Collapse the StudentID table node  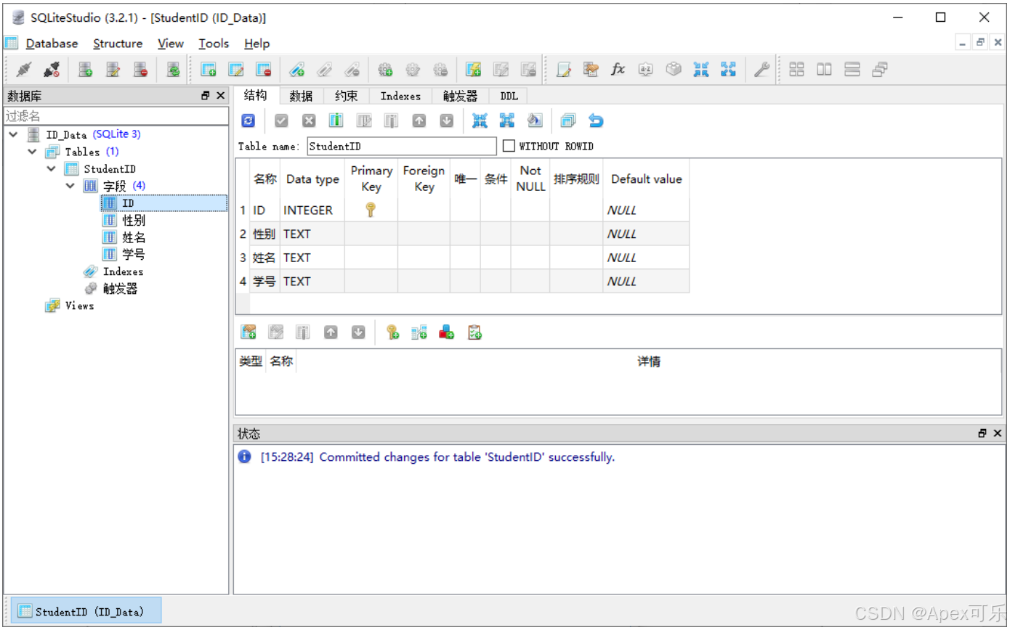(x=51, y=168)
